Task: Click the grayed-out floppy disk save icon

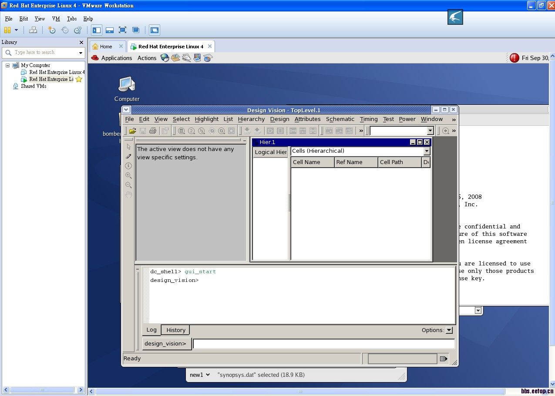Action: 142,131
